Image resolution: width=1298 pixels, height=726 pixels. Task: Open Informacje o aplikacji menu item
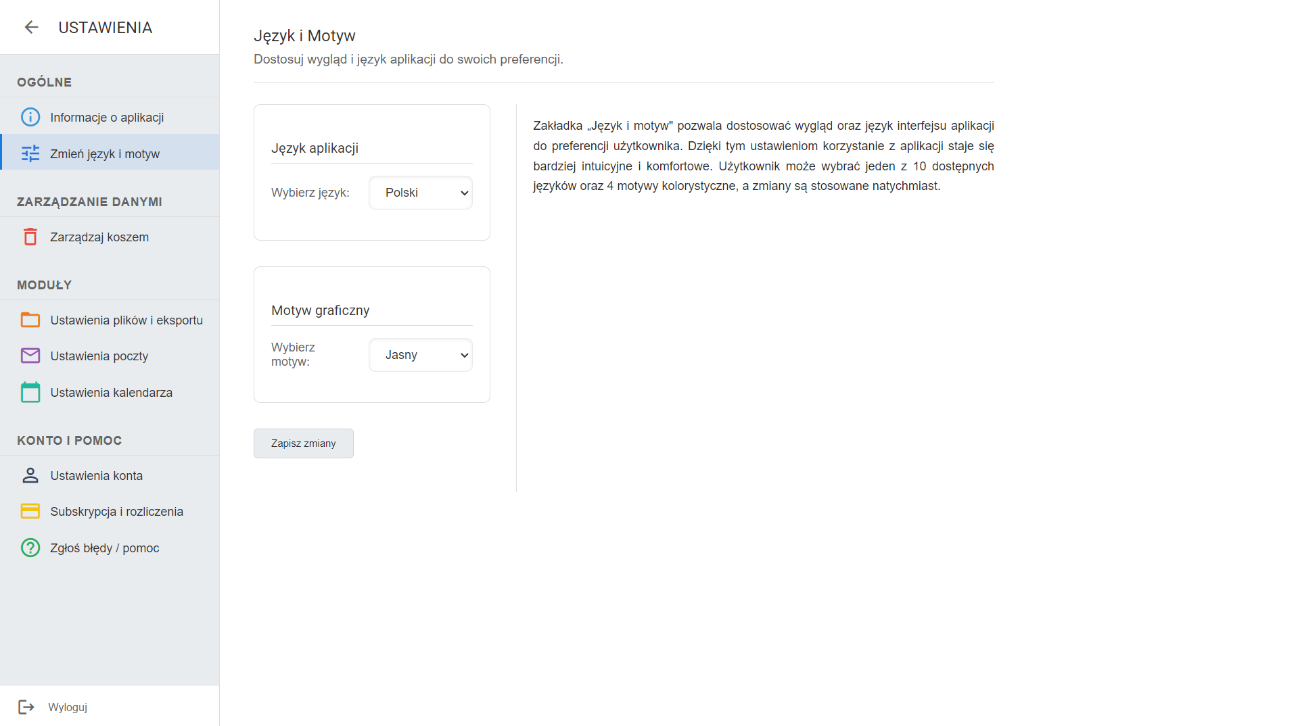[107, 118]
